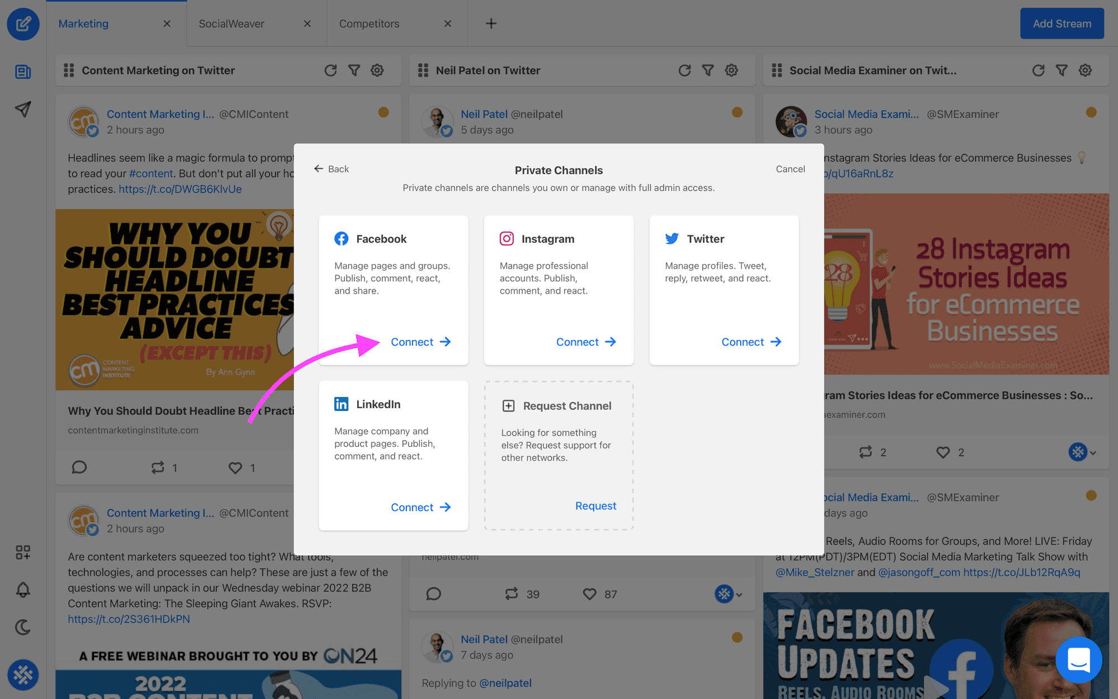Screen dimensions: 1118x699
Task: Reply to Neil Patel tweet with 39 retweets
Action: point(434,594)
